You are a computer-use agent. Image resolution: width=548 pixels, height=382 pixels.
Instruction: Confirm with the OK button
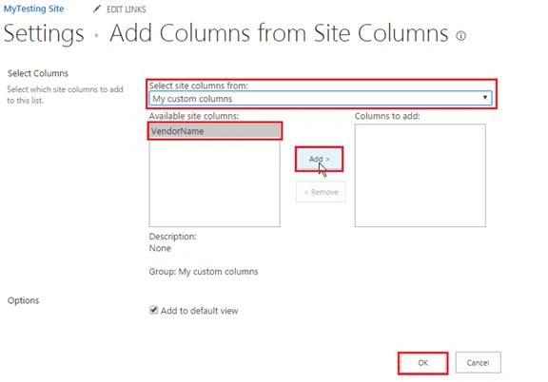422,363
